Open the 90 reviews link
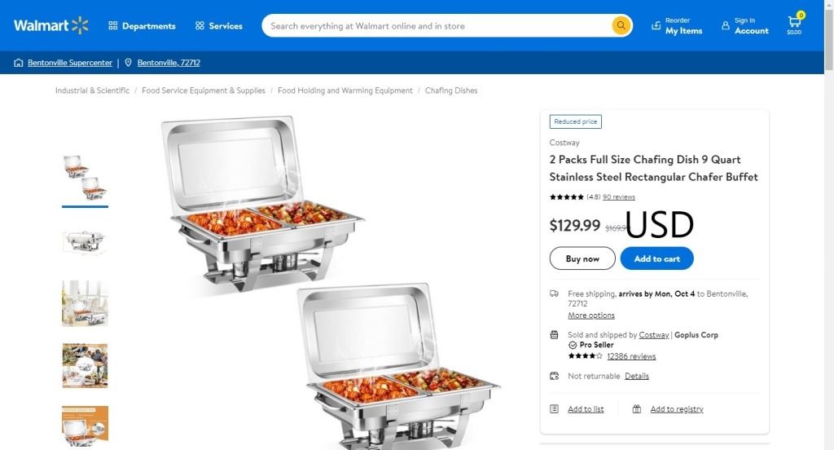Screen dimensions: 834x450 click(x=619, y=196)
